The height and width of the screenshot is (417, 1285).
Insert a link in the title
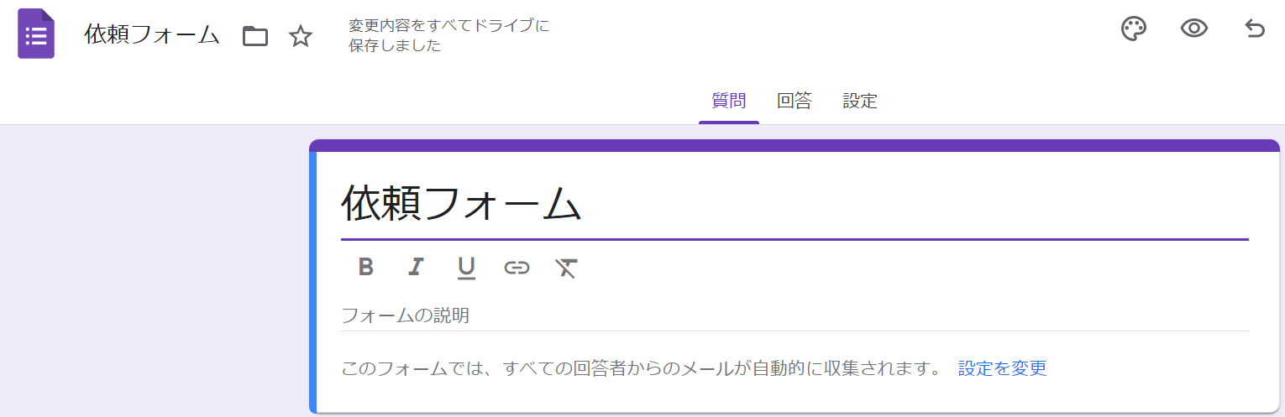(x=517, y=268)
